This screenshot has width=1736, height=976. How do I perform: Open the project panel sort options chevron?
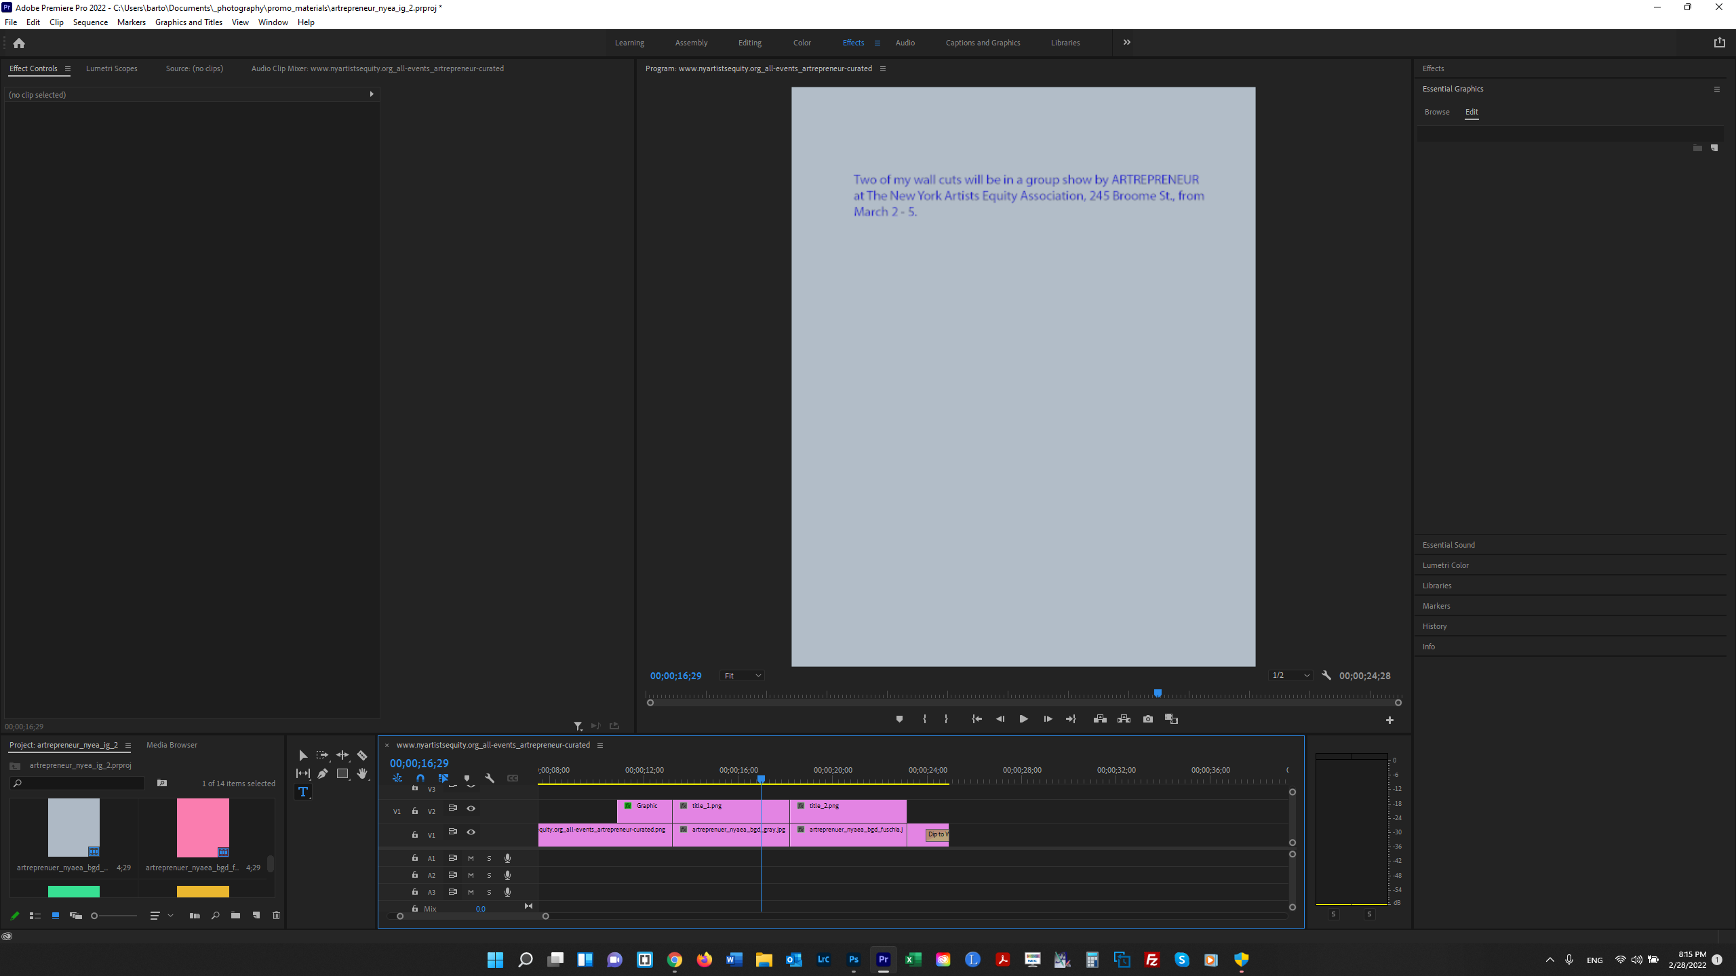click(170, 915)
